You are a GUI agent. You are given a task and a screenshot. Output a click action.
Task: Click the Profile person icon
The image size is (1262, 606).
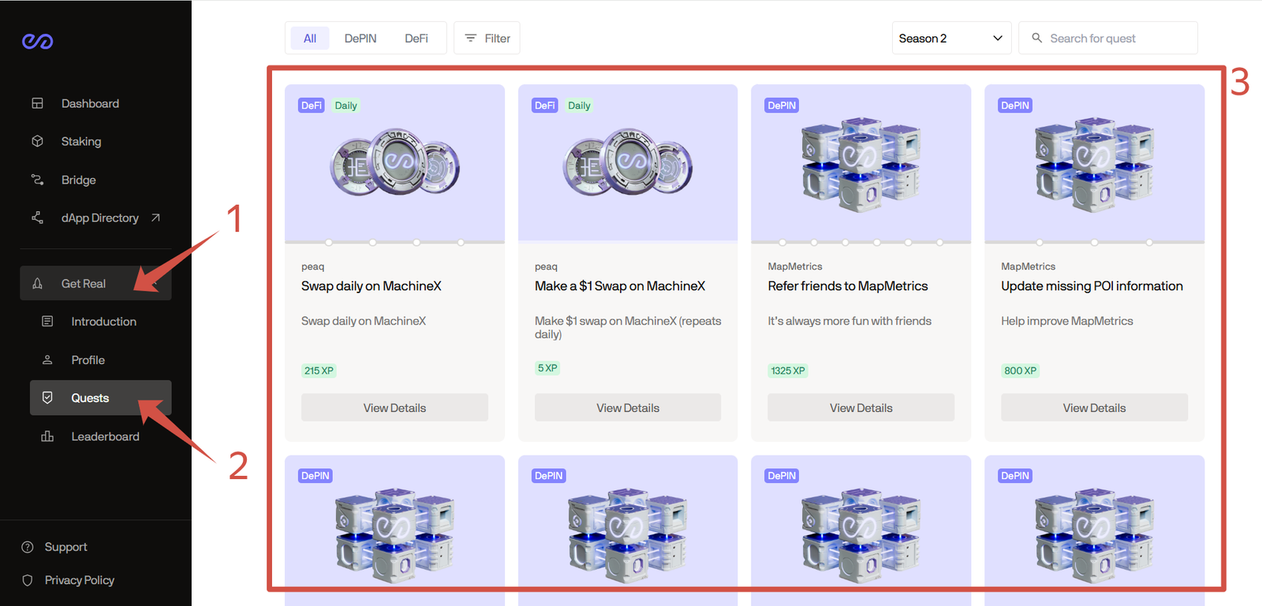pyautogui.click(x=47, y=359)
